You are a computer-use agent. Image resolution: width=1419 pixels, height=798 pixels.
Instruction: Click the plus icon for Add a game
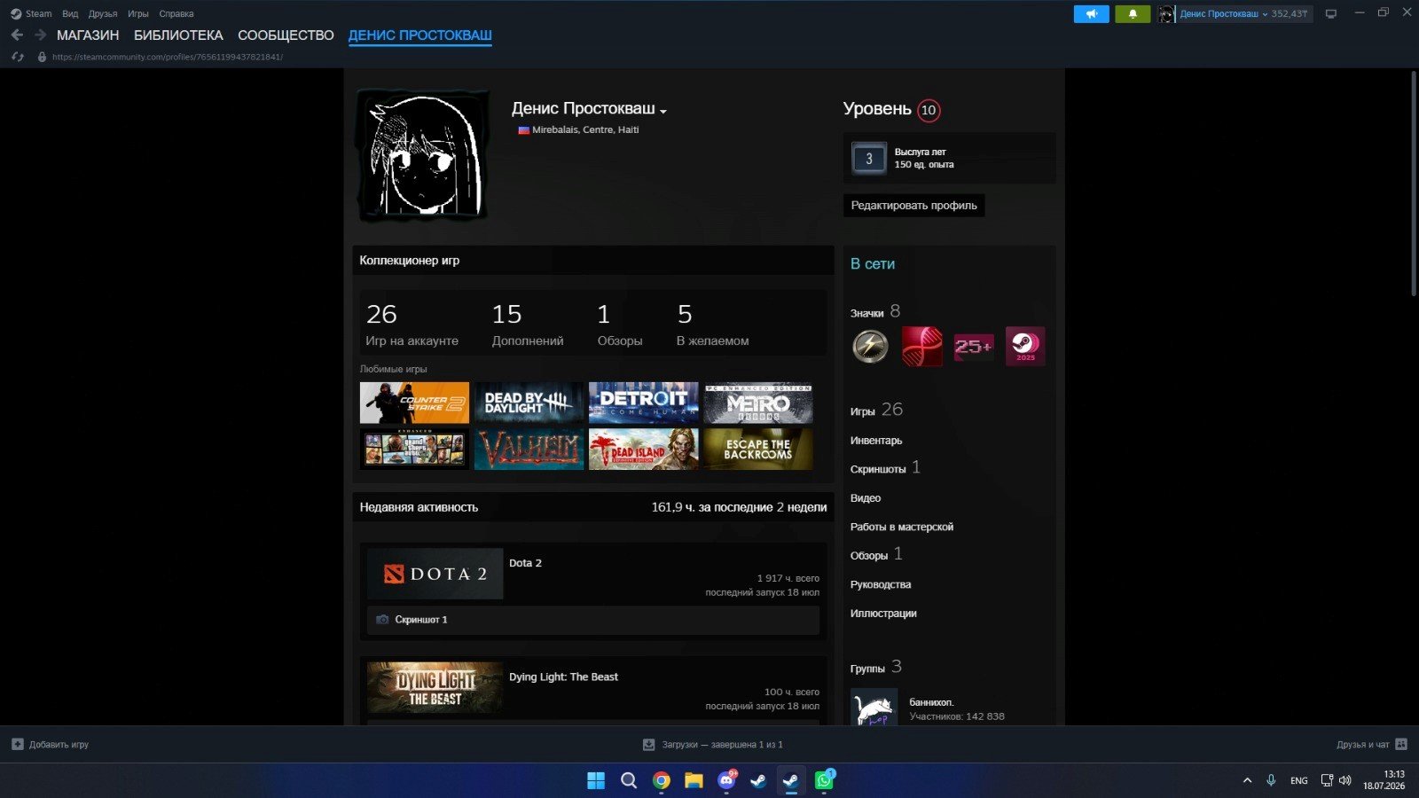(x=17, y=744)
